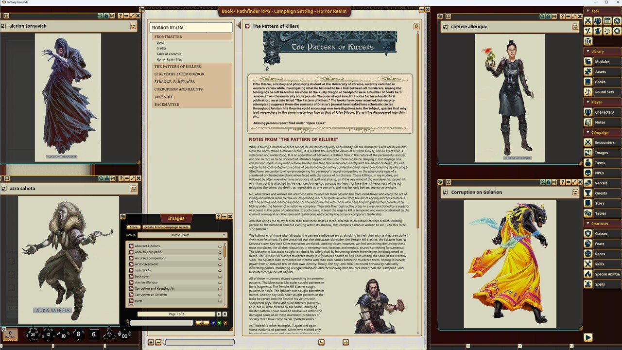622x350 pixels.
Task: Click the Store button in the Images window
Action: click(133, 227)
